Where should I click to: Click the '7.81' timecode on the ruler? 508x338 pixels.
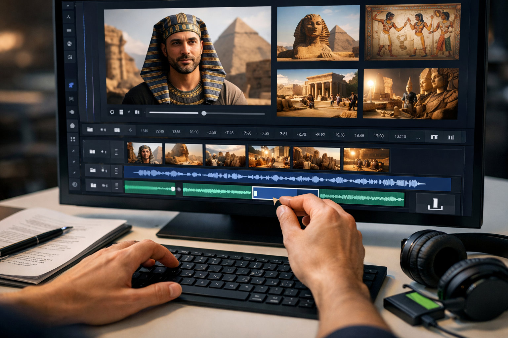(283, 134)
